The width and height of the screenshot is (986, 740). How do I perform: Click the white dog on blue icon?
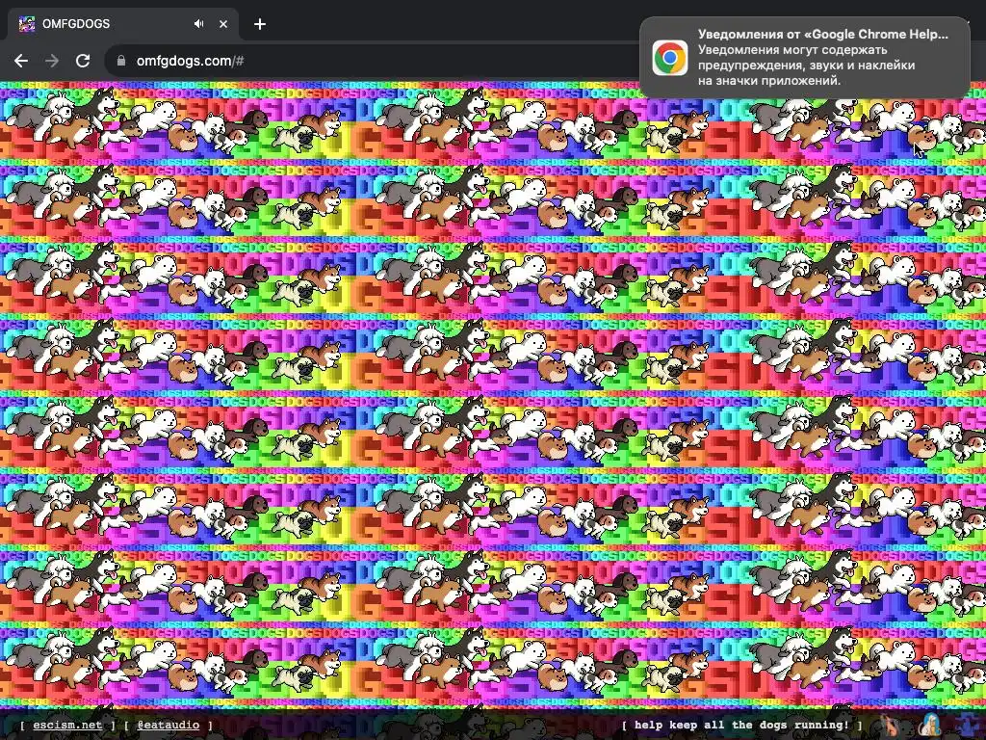click(x=931, y=725)
